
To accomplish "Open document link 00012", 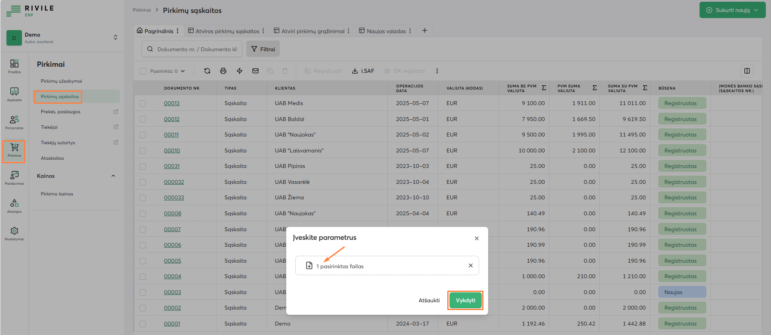I will 171,119.
